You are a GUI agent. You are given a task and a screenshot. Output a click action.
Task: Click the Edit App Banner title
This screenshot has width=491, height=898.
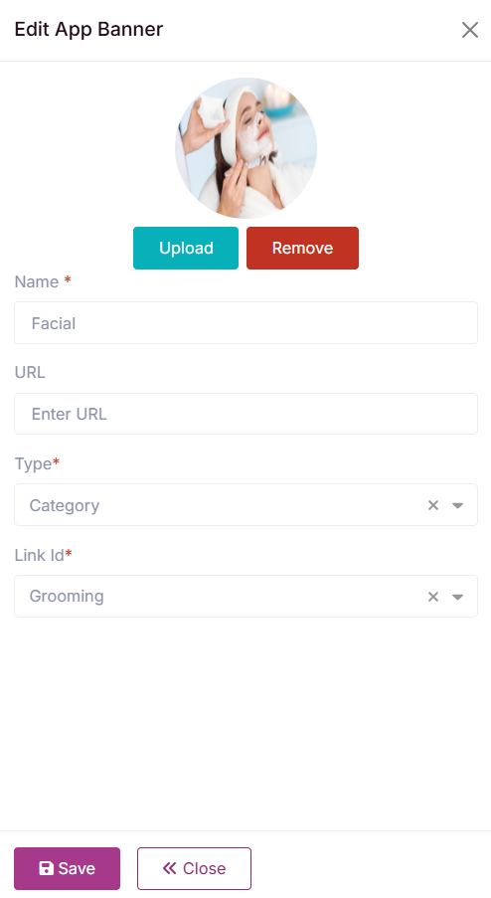point(88,29)
